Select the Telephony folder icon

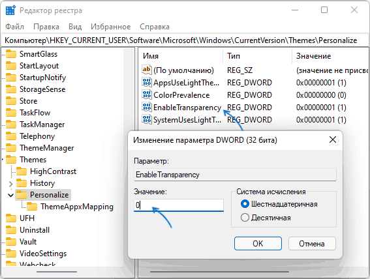tap(11, 136)
